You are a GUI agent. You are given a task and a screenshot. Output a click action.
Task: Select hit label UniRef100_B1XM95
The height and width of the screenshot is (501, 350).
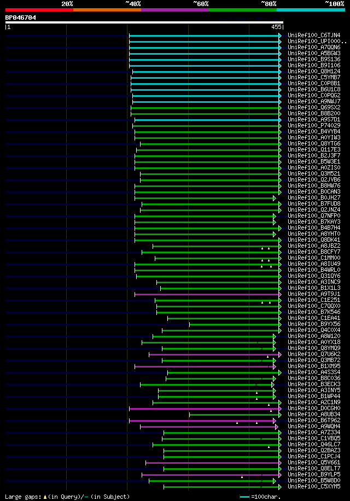coord(314,366)
